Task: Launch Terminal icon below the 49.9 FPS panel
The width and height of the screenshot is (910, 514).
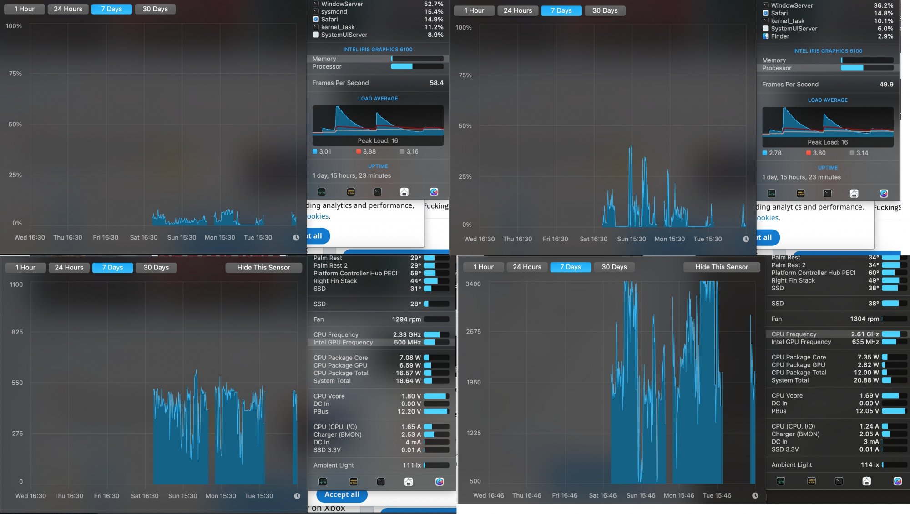Action: [827, 194]
